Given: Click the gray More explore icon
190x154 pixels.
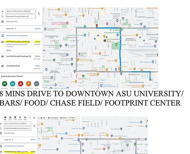Looking at the screenshot, I should tap(37, 84).
